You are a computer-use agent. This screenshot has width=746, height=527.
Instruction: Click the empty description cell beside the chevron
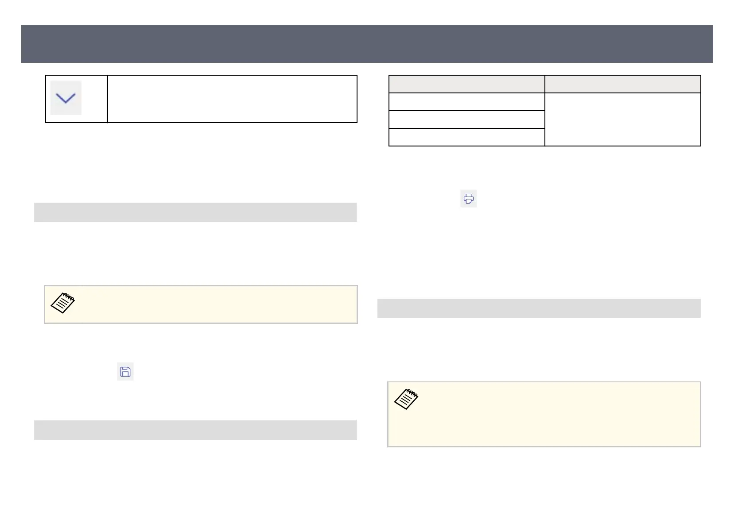232,99
